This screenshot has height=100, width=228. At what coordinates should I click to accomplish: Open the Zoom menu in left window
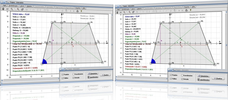pyautogui.click(x=22, y=6)
